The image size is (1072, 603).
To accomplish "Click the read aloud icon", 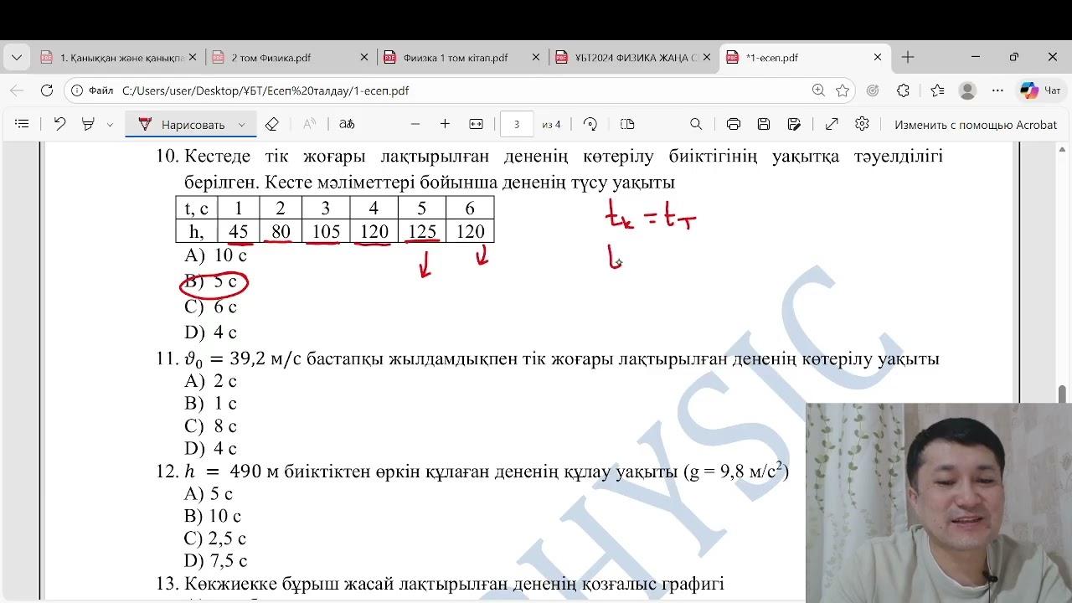I will [310, 124].
